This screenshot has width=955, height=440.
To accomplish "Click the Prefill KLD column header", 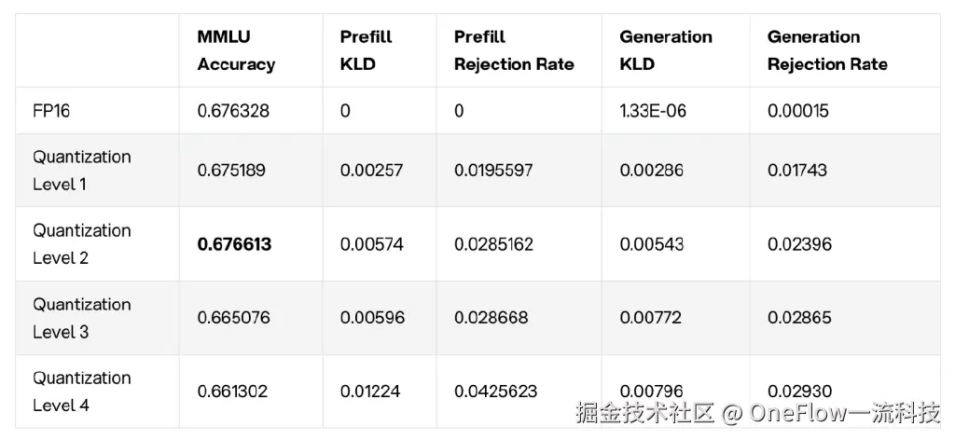I will tap(366, 50).
